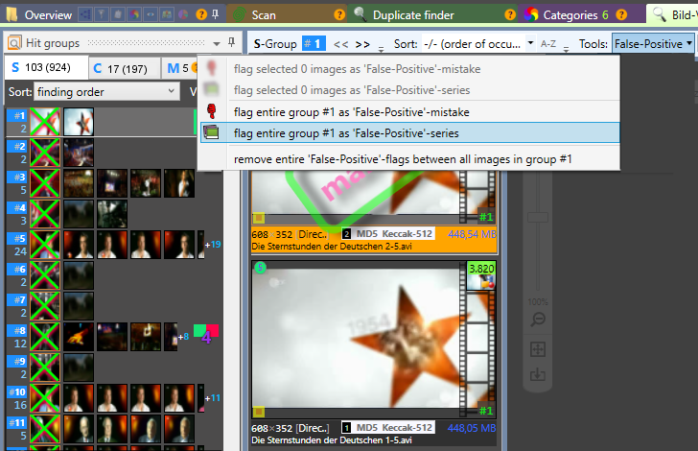Click the map icon in Overview tab

[x=167, y=14]
